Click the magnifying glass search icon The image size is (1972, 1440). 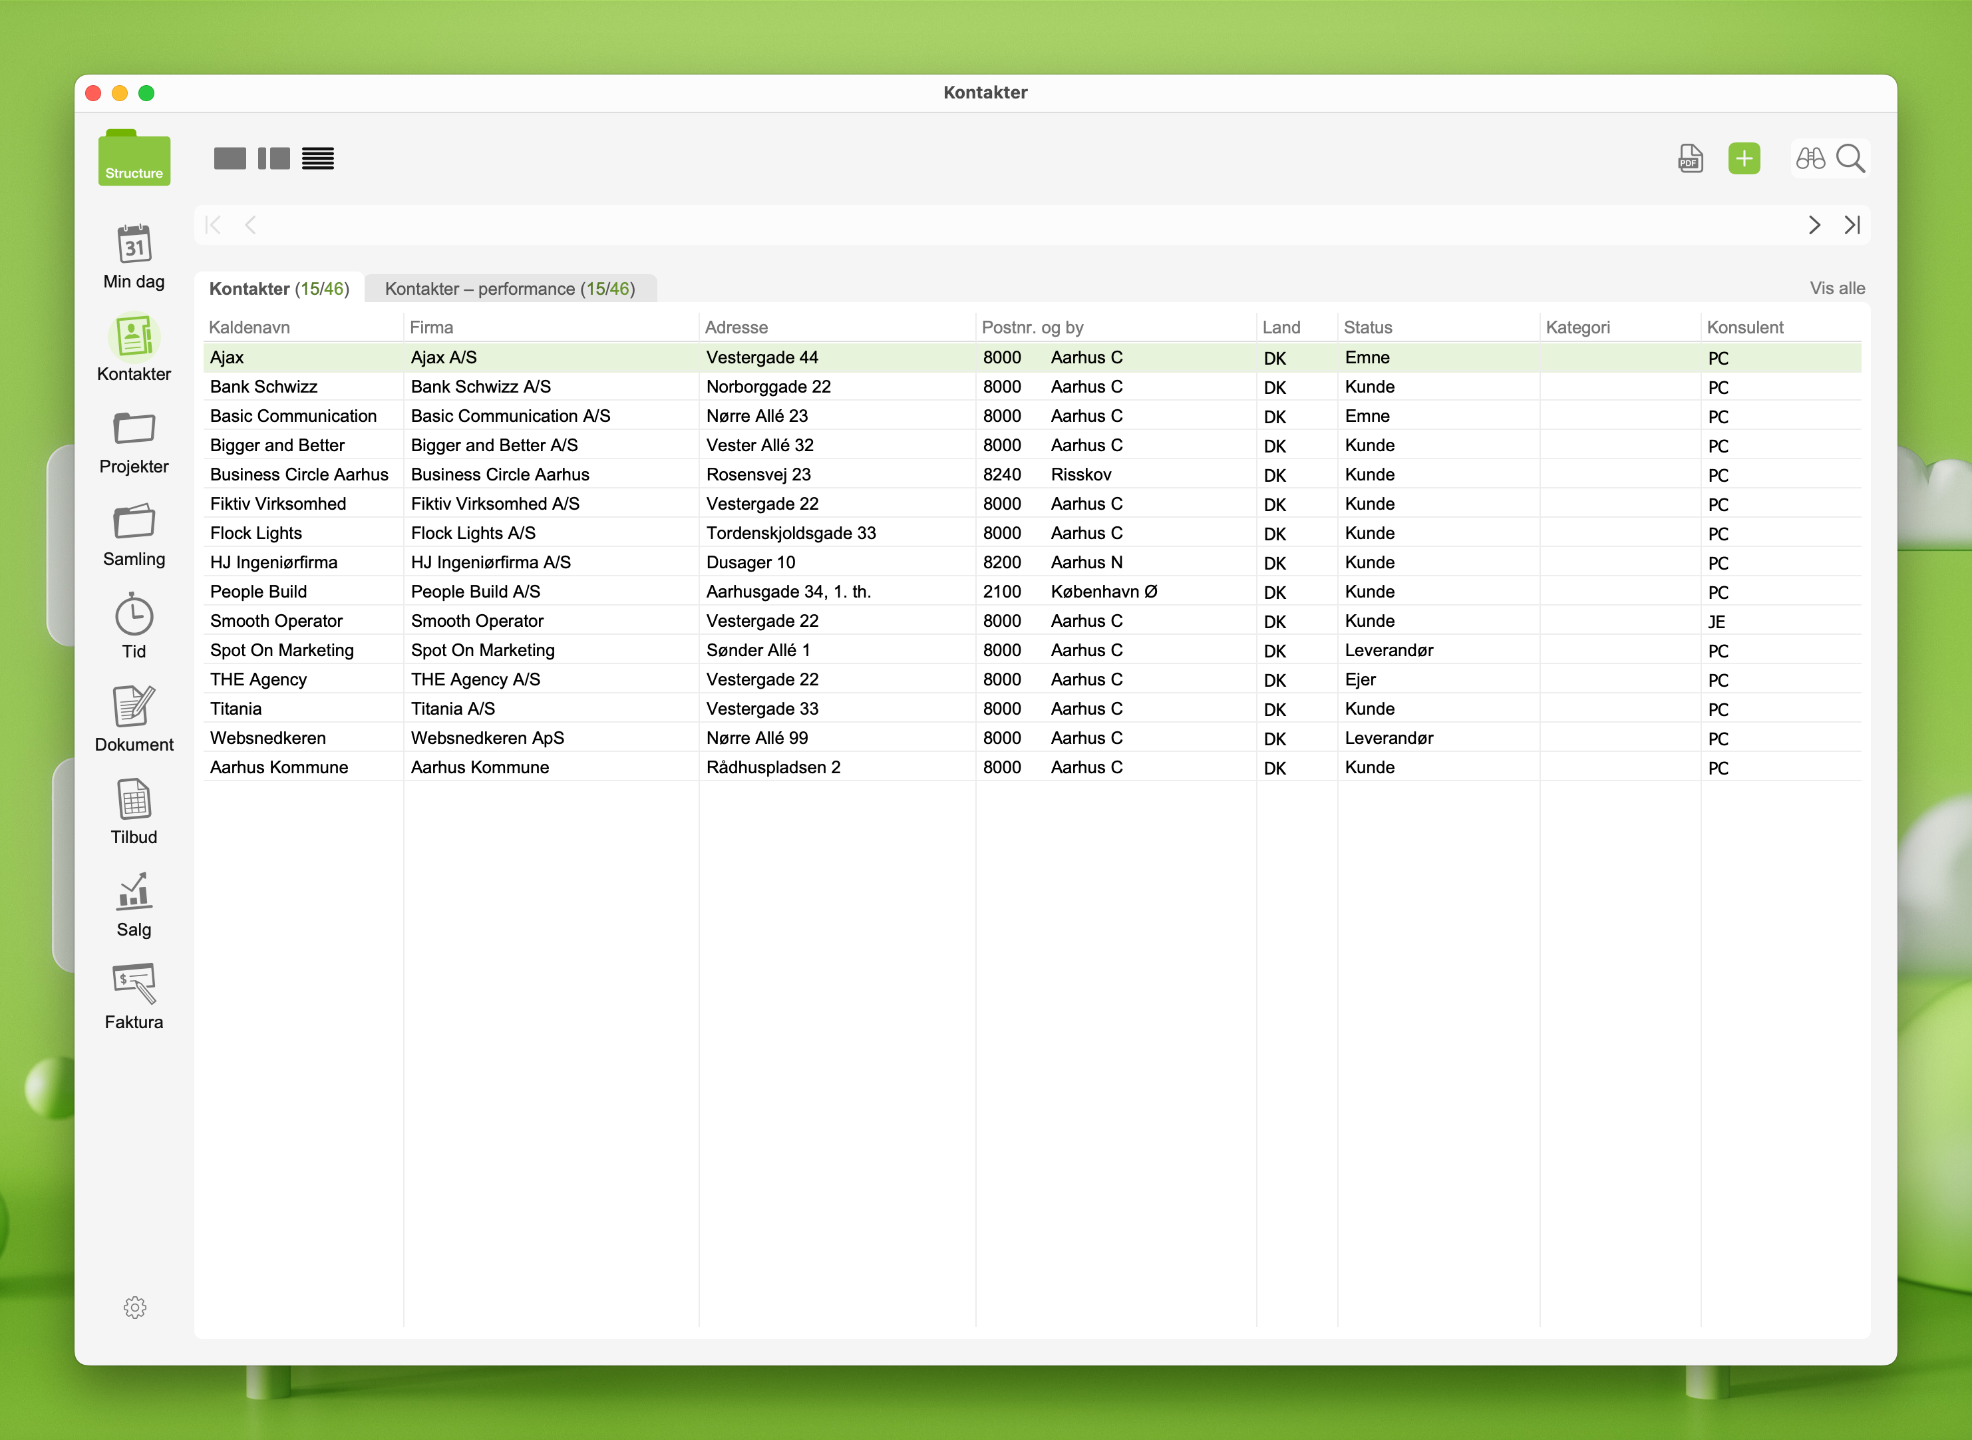click(x=1850, y=158)
